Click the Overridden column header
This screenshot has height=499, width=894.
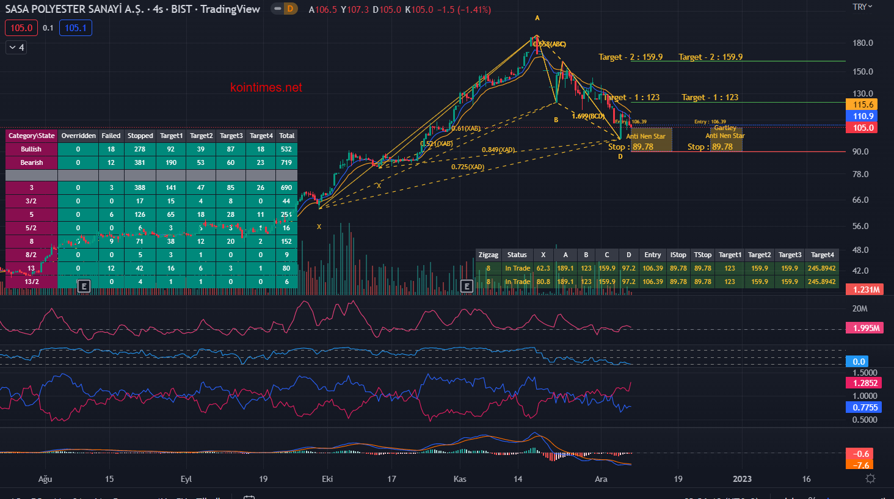(78, 136)
